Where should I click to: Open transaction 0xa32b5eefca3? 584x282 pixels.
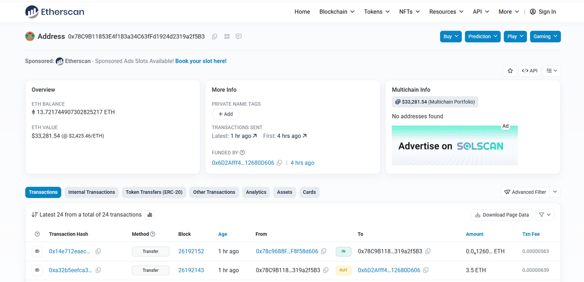click(x=71, y=270)
